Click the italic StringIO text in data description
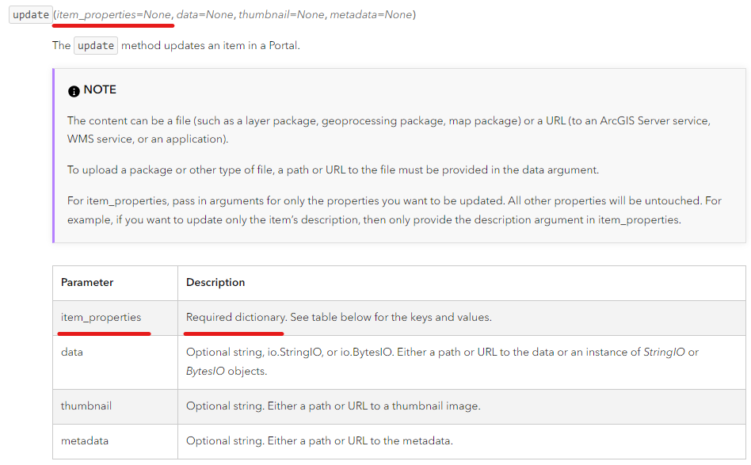Screen dimensions: 751x465 [664, 352]
